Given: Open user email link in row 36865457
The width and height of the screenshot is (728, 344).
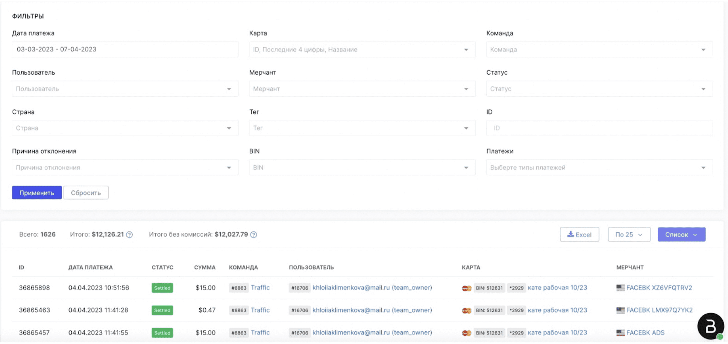Looking at the screenshot, I should pos(372,333).
